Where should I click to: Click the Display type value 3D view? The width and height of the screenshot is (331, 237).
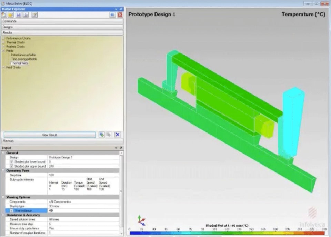83,206
